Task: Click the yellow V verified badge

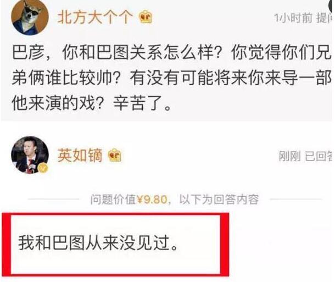Action: 43,168
